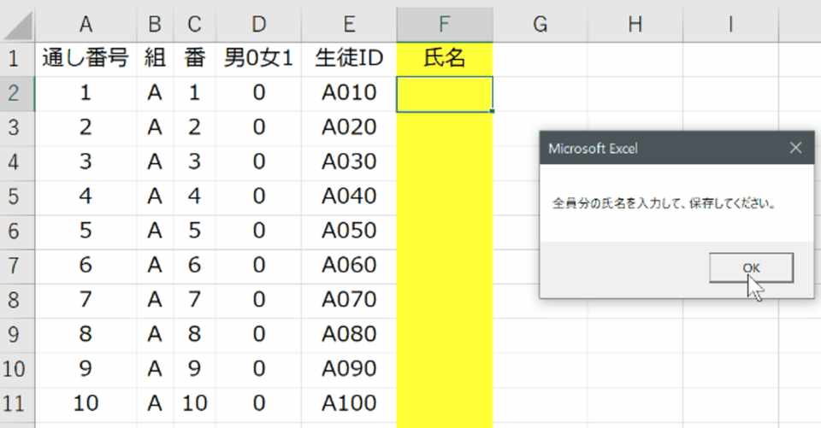The width and height of the screenshot is (821, 428).
Task: Select column D header
Action: click(258, 25)
